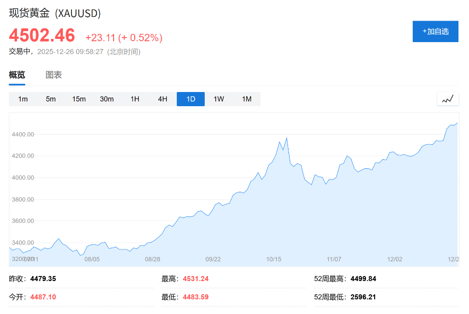The image size is (469, 314).
Task: Select the 1M monthly interval
Action: click(246, 99)
